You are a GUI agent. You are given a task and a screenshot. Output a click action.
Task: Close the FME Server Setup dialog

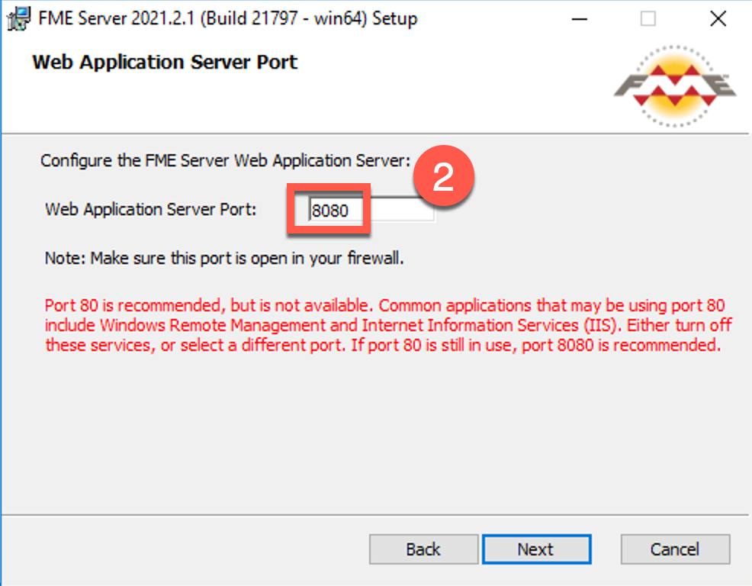point(718,19)
